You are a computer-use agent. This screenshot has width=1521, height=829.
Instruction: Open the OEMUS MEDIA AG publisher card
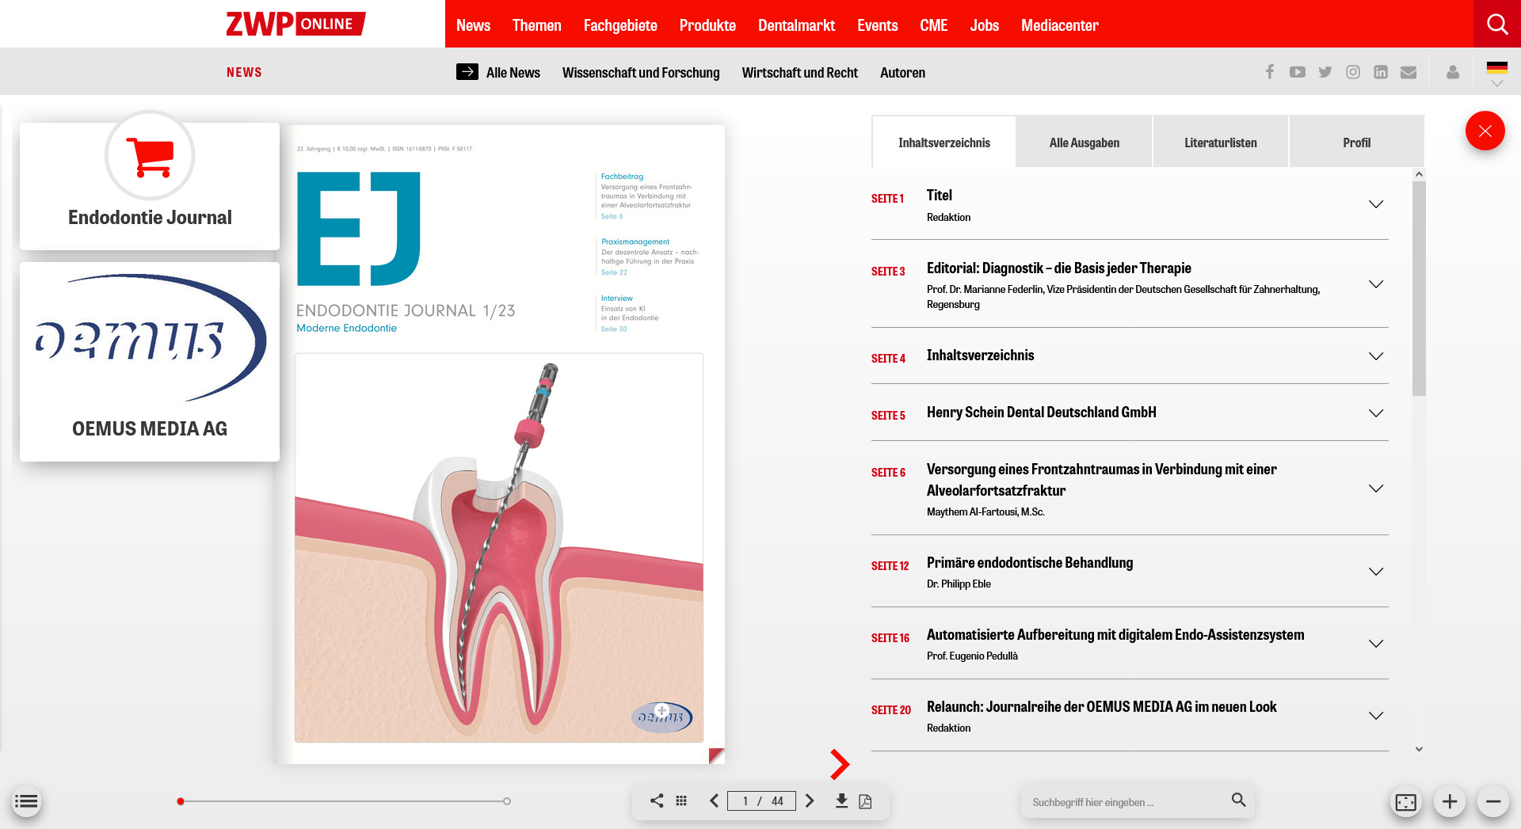tap(149, 361)
